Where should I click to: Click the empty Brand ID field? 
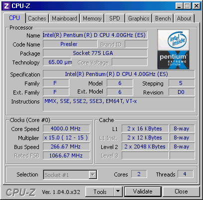136,44
